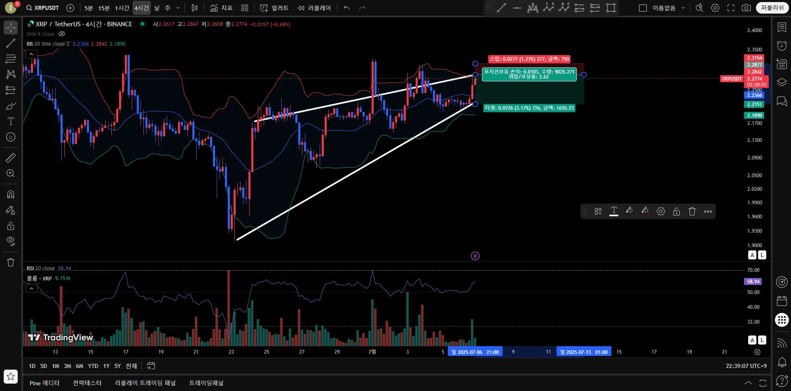
Task: Toggle auto scale A on price pane
Action: [752, 255]
